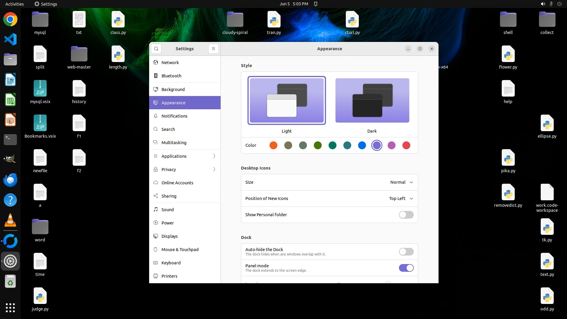Go to the Displays settings page
This screenshot has width=567, height=319.
pos(170,236)
